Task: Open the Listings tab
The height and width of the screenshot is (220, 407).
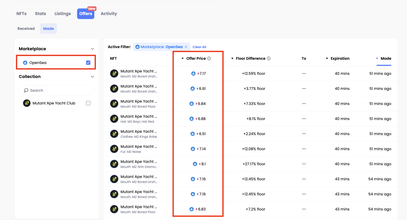Action: [63, 13]
